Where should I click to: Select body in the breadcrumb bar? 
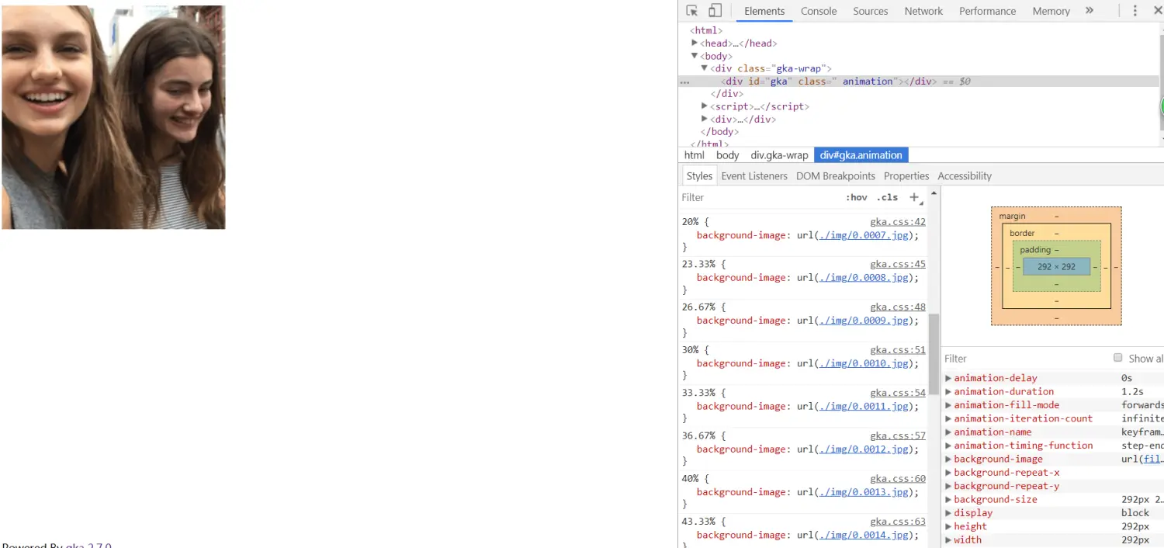click(728, 155)
